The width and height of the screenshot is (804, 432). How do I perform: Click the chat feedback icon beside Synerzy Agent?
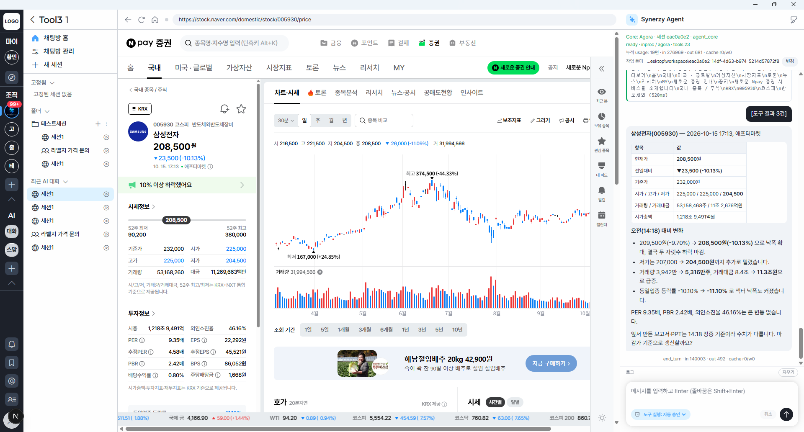coord(794,20)
